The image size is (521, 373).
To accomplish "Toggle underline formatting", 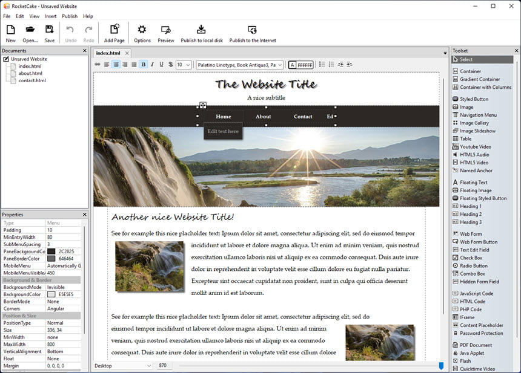I will (x=161, y=64).
